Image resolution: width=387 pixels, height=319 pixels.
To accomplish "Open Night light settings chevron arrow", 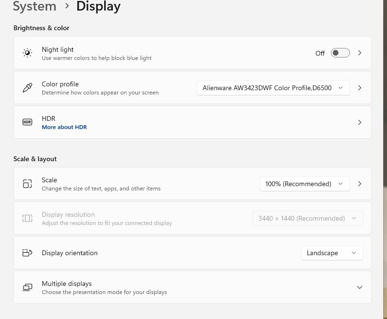I will (x=360, y=53).
